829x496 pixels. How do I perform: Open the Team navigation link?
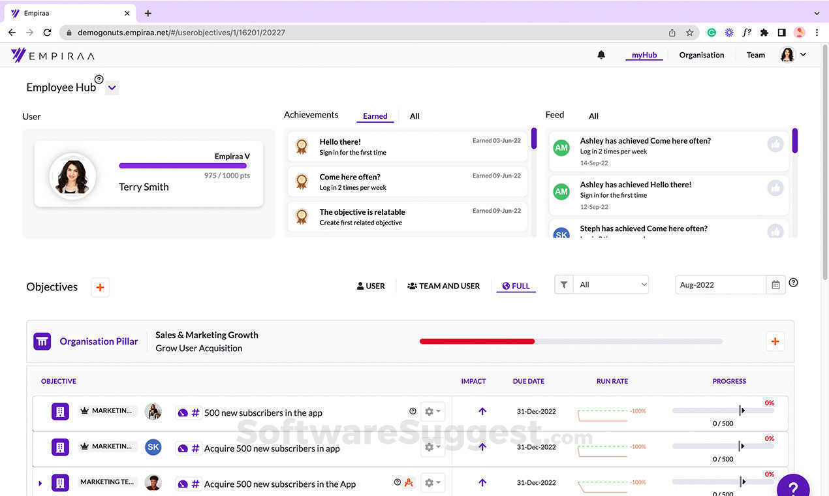point(755,55)
